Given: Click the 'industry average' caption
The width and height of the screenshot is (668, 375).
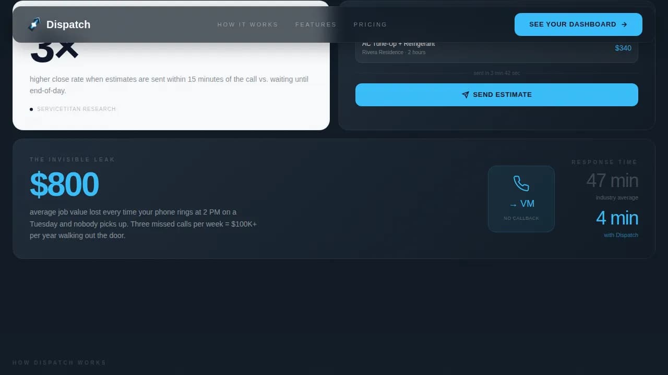Looking at the screenshot, I should click(x=617, y=198).
